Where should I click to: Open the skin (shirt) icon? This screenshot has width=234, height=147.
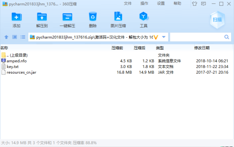[195, 4]
